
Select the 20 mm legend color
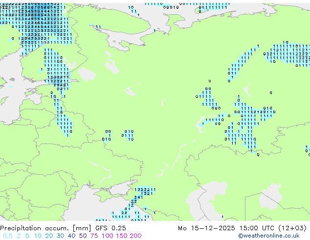click(49, 236)
